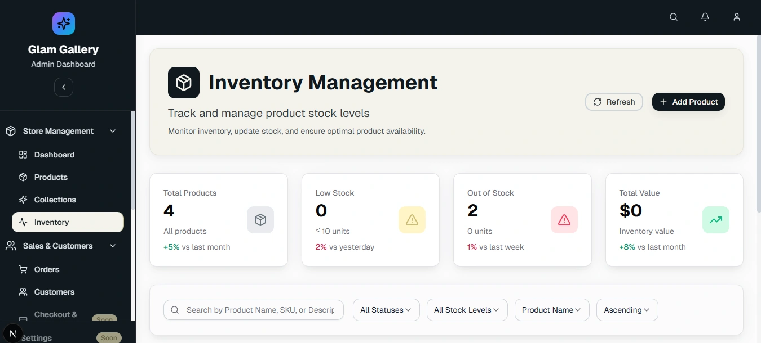Open the Product Name sort dropdown
This screenshot has height=343, width=761.
pyautogui.click(x=552, y=310)
